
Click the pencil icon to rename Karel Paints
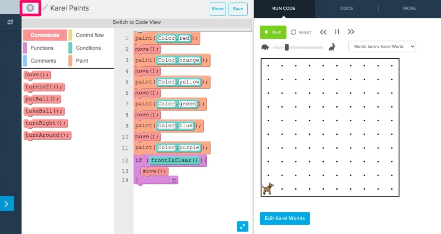[45, 8]
